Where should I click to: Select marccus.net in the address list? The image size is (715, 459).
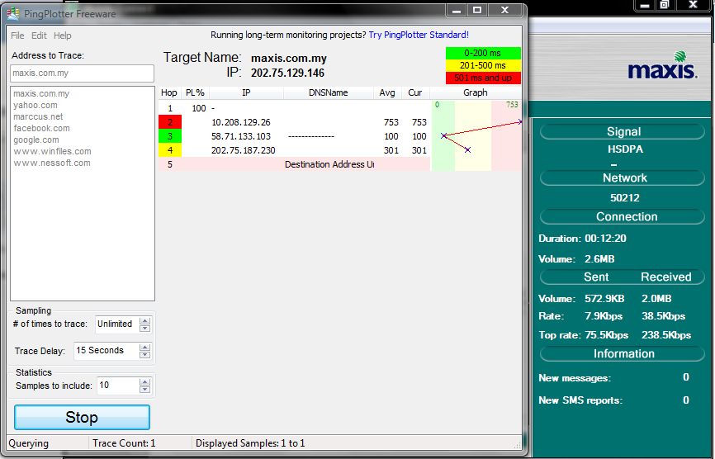click(38, 116)
